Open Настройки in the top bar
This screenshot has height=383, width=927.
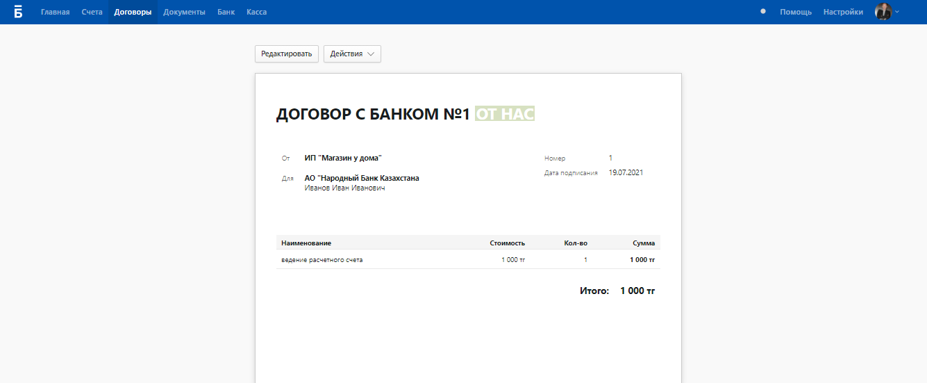843,12
